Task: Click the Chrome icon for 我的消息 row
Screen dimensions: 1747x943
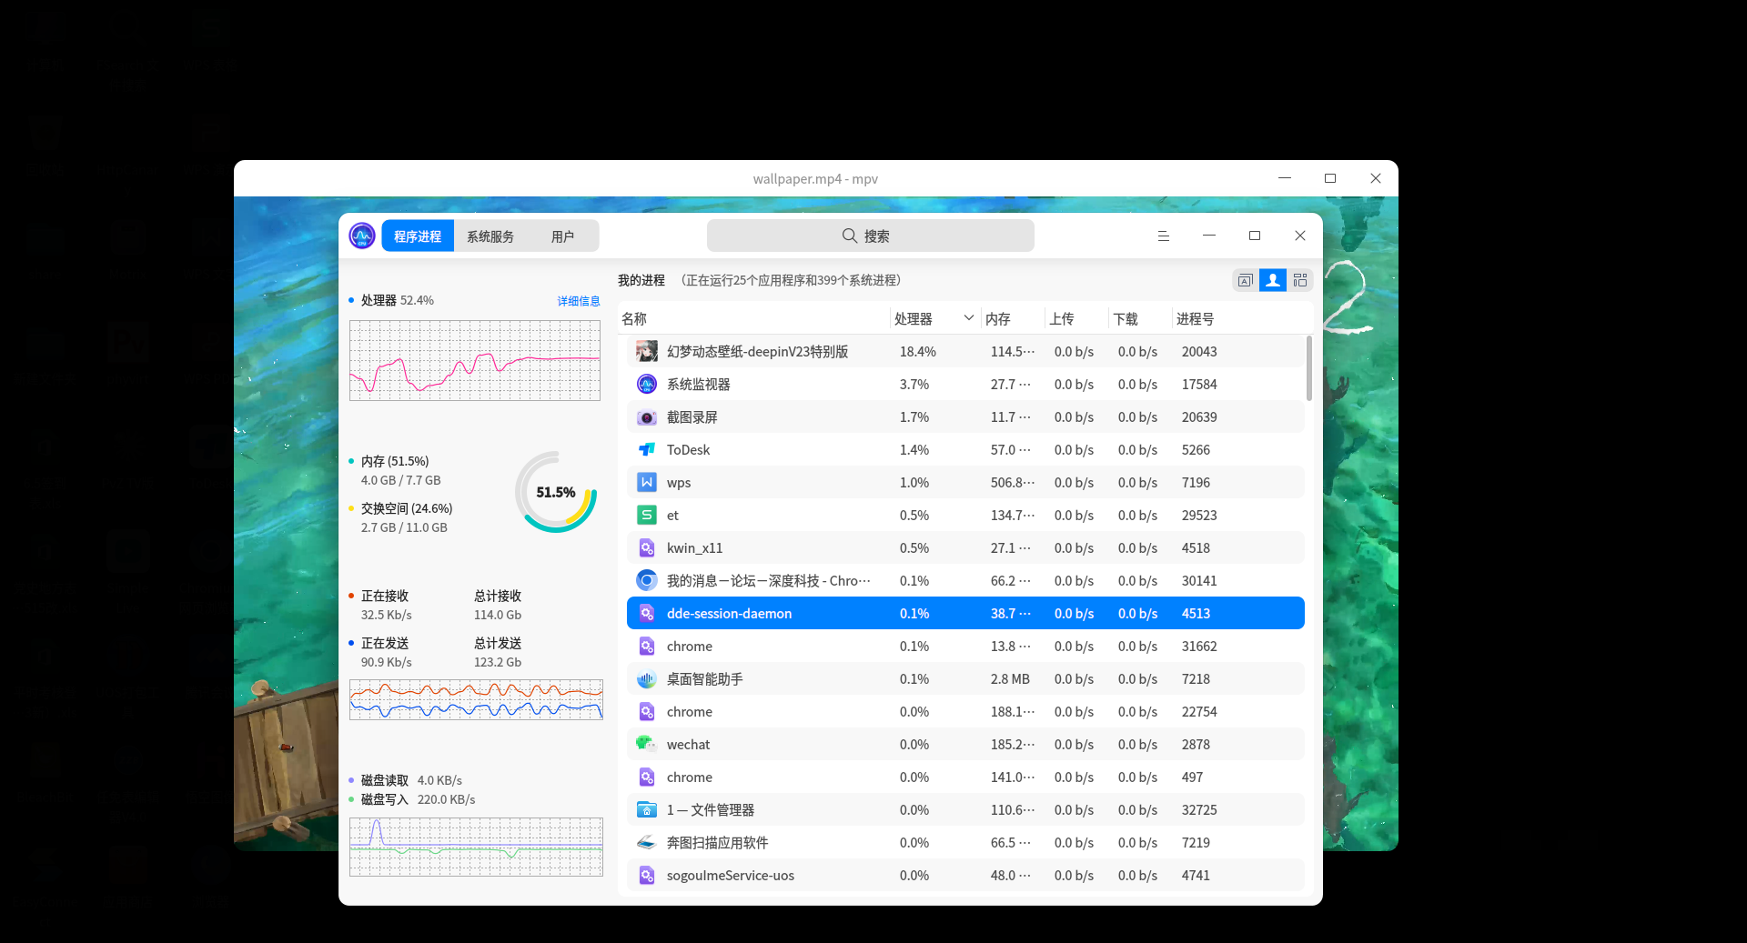Action: pyautogui.click(x=647, y=580)
